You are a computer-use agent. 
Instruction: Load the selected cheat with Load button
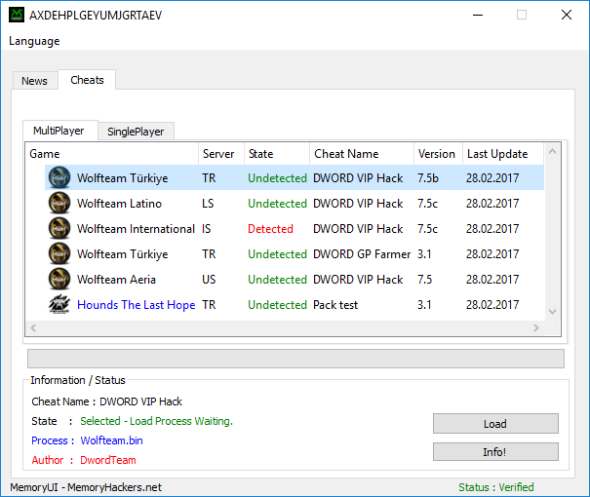(495, 424)
